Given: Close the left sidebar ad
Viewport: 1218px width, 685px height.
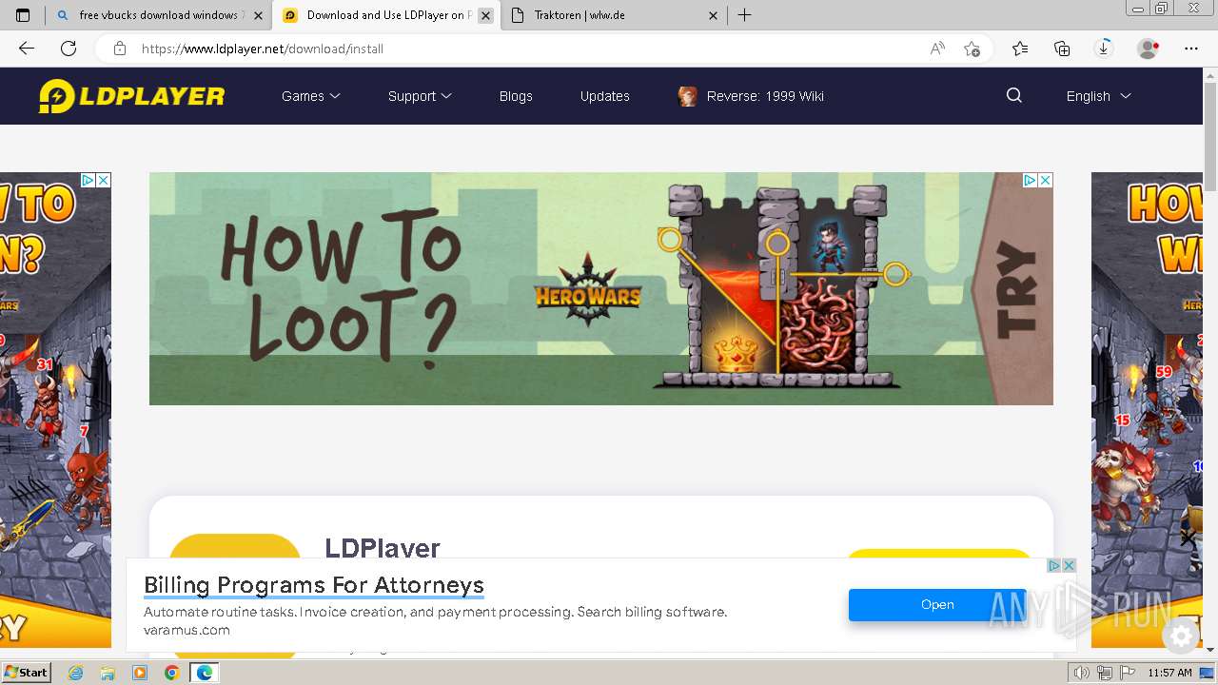Looking at the screenshot, I should click(104, 180).
